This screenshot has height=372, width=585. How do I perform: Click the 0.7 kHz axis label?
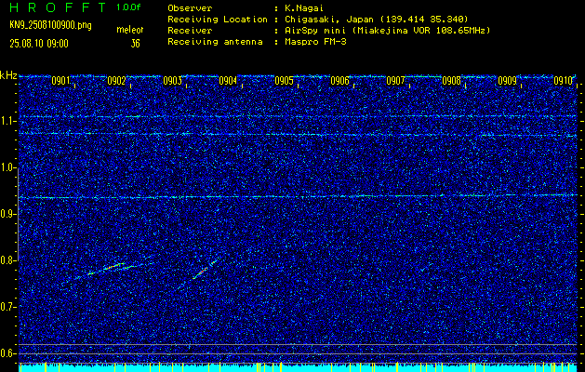7,307
